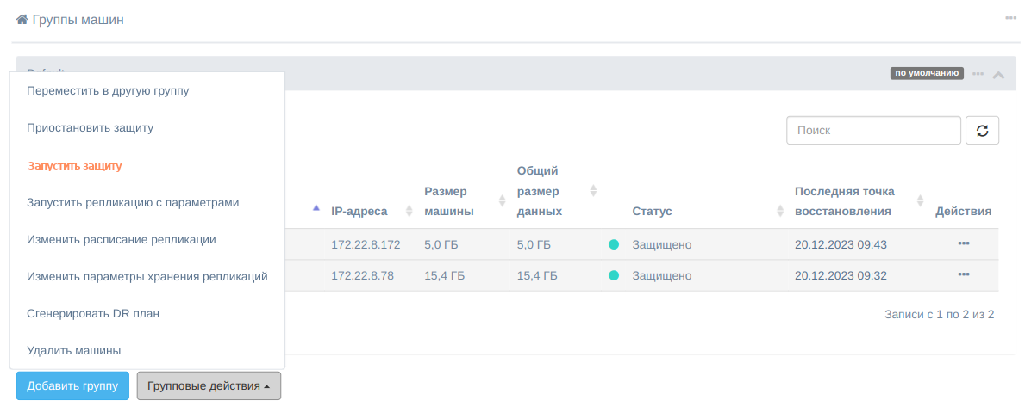Toggle the Групповые действия dropdown
The width and height of the screenshot is (1025, 413).
tap(209, 386)
